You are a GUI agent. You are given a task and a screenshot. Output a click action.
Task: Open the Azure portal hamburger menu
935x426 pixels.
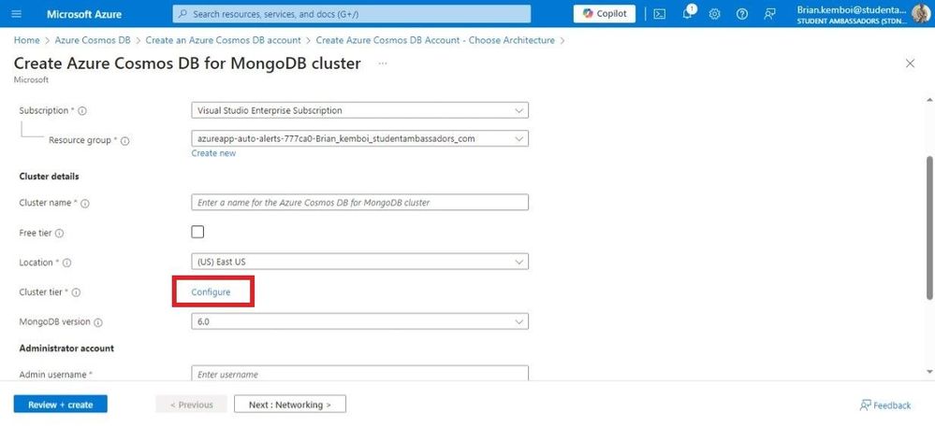tap(16, 14)
